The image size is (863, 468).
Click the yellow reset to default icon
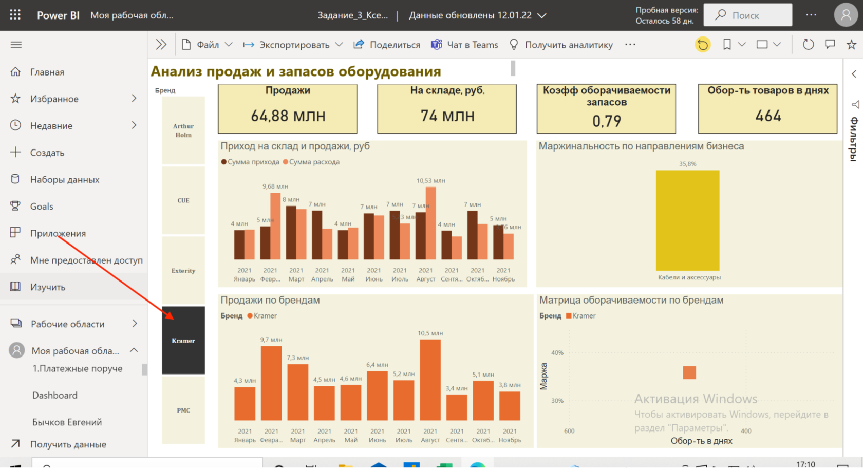point(702,45)
